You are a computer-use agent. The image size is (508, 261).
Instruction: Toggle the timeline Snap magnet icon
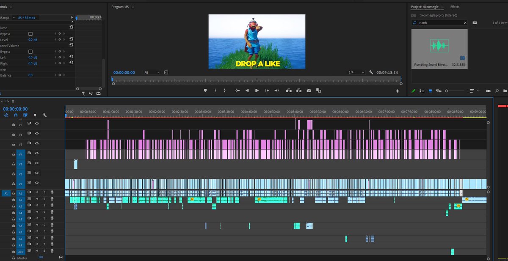point(16,115)
